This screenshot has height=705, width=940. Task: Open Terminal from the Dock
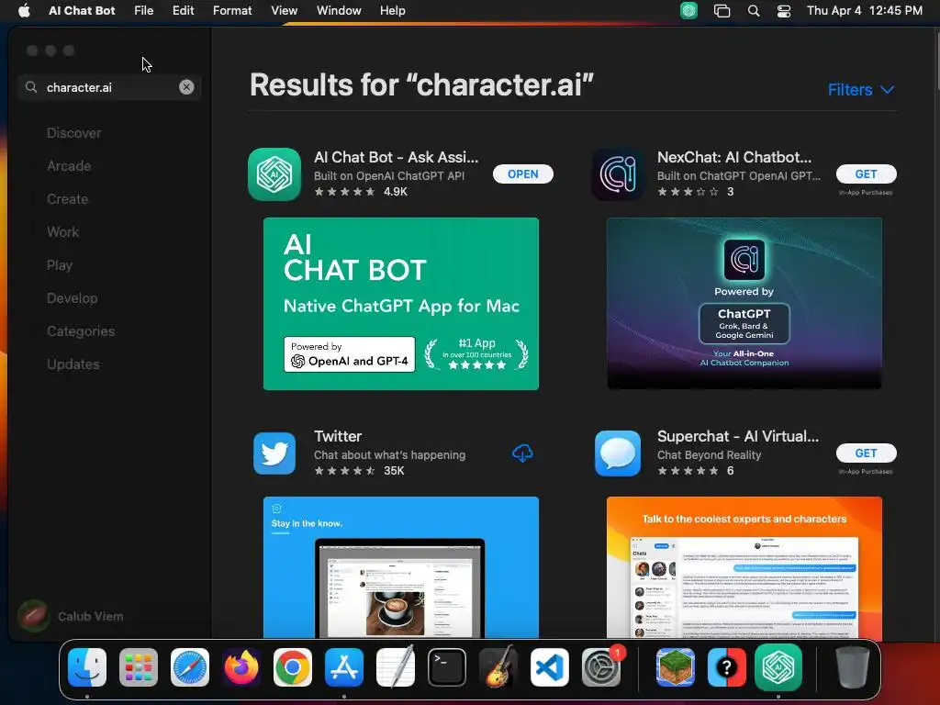point(447,667)
